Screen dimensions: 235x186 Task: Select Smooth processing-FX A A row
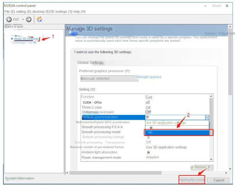click(102, 127)
